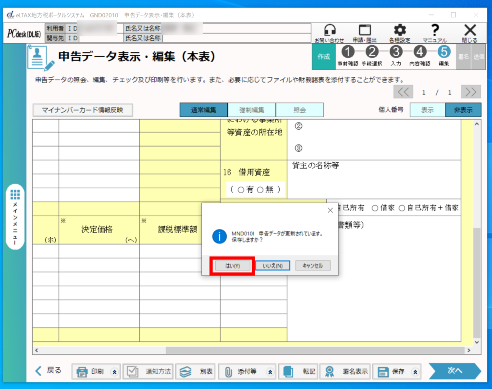
Task: Toggle 個人番号 to 表示
Action: (x=427, y=110)
